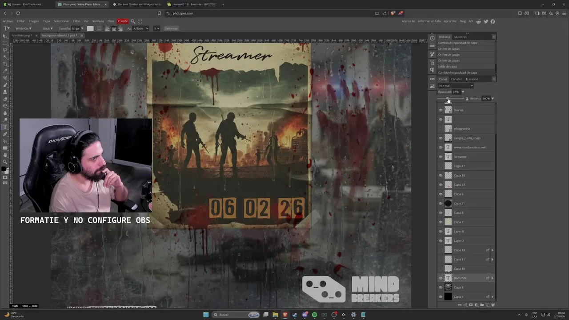Expand effects of Capa 11 layer
This screenshot has width=569, height=320.
pos(492,260)
